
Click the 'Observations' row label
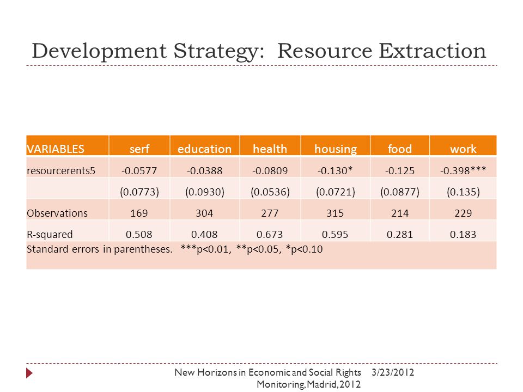57,213
